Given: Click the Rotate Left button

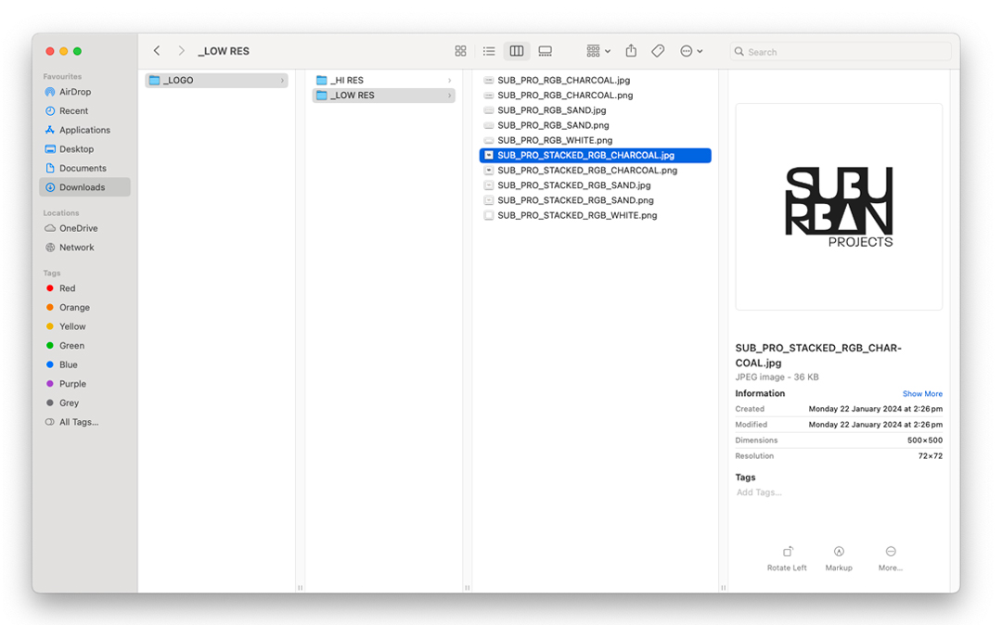Looking at the screenshot, I should pos(787,558).
